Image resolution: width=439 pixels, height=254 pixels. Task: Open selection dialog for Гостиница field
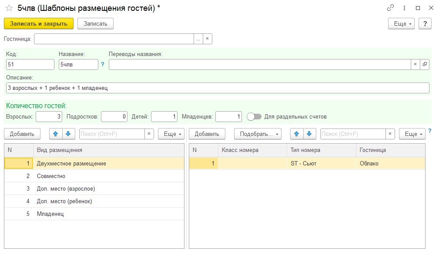(198, 39)
